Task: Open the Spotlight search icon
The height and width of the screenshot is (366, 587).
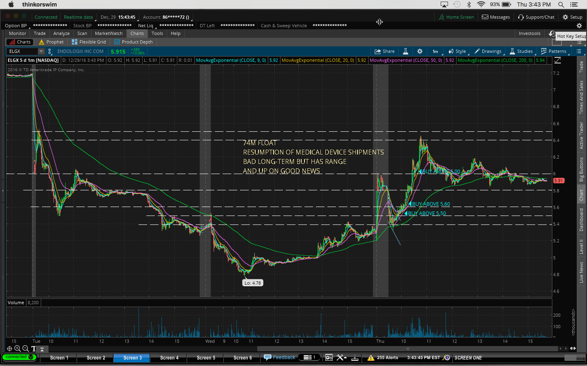Action: point(561,4)
